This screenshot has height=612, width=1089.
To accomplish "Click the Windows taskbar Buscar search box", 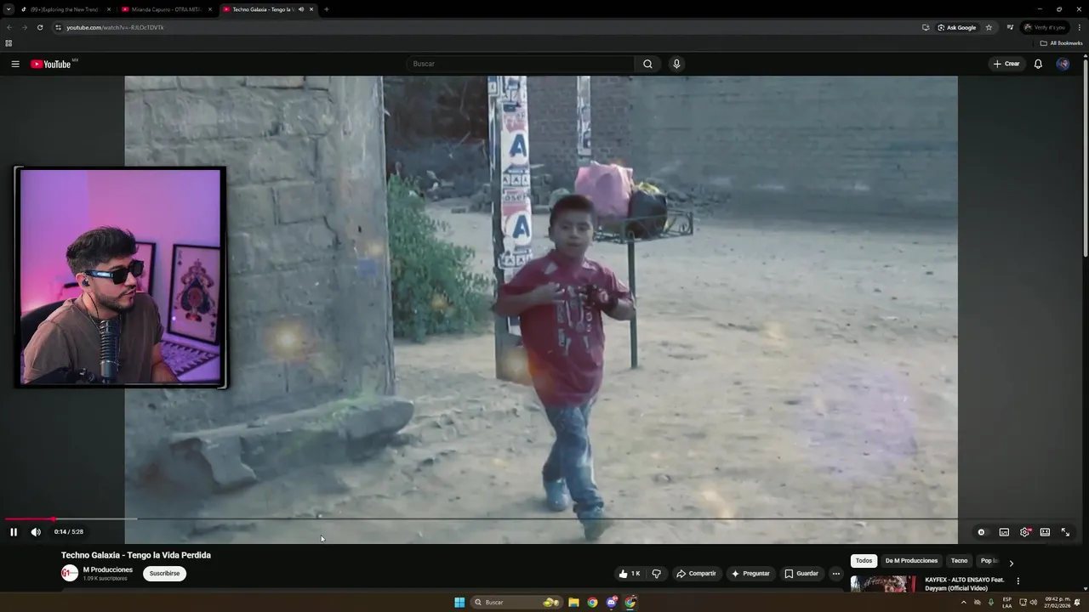I will point(516,603).
